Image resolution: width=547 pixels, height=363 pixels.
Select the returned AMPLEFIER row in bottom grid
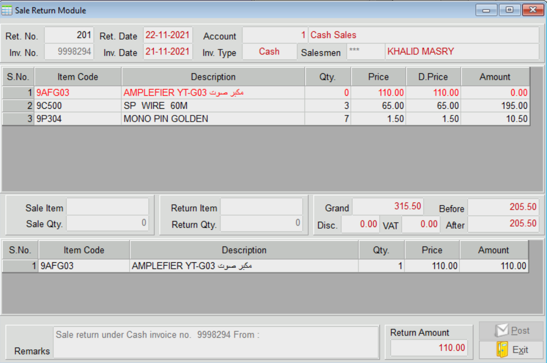click(244, 266)
